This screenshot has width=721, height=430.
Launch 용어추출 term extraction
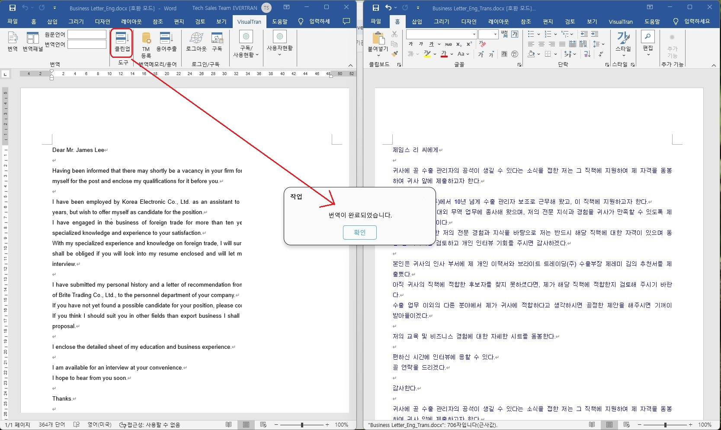pos(167,42)
